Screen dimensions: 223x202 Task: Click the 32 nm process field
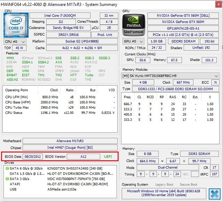coord(109,16)
